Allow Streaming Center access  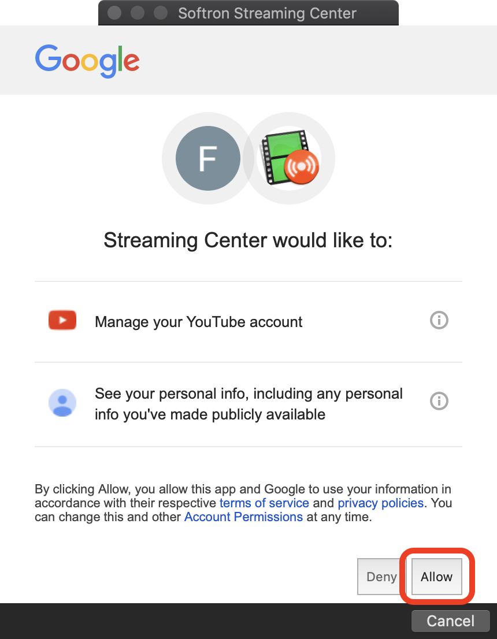point(437,577)
